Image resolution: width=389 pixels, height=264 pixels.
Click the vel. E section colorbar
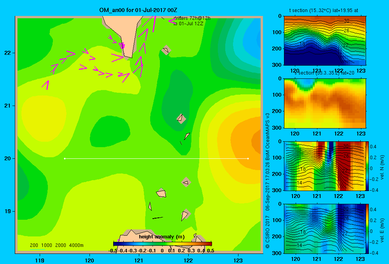(368, 229)
